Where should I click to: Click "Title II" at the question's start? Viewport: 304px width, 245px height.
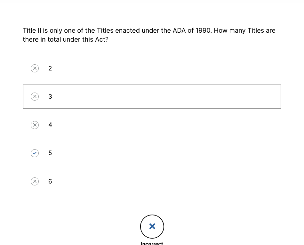point(32,31)
